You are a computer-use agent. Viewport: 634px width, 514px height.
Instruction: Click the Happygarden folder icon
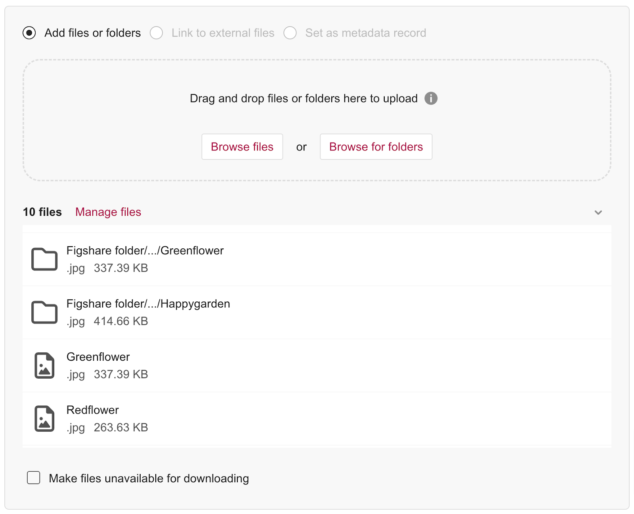[x=44, y=312]
